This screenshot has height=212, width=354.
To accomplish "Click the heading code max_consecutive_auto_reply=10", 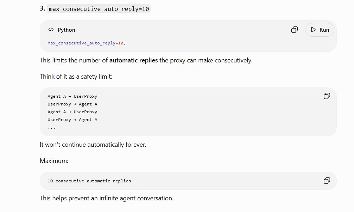I will [x=99, y=9].
